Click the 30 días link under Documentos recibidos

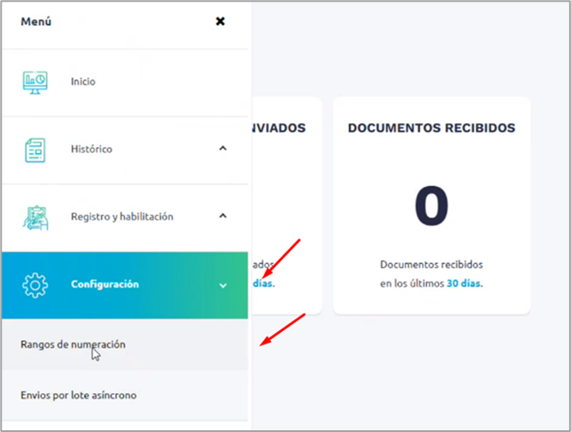465,283
